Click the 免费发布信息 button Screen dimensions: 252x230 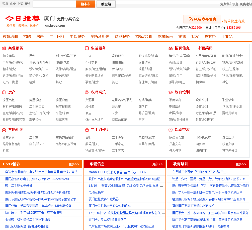(x=202, y=19)
